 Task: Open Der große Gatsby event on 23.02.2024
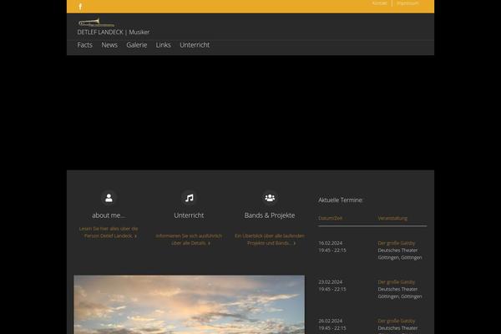[x=396, y=282]
